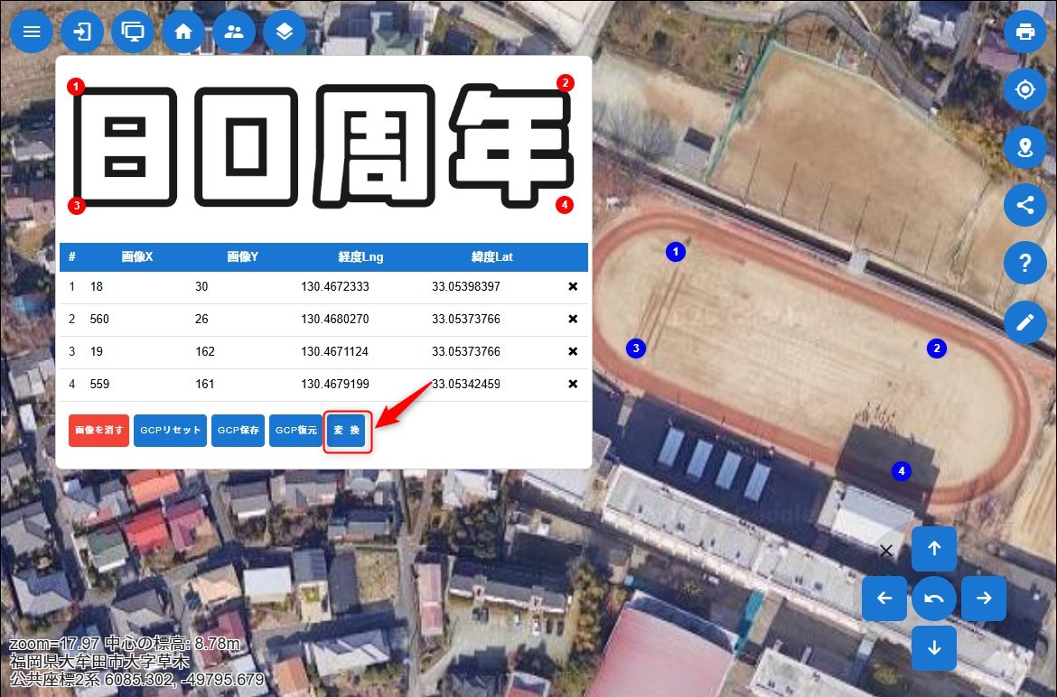
Task: Click the undo rotation center button
Action: (x=934, y=598)
